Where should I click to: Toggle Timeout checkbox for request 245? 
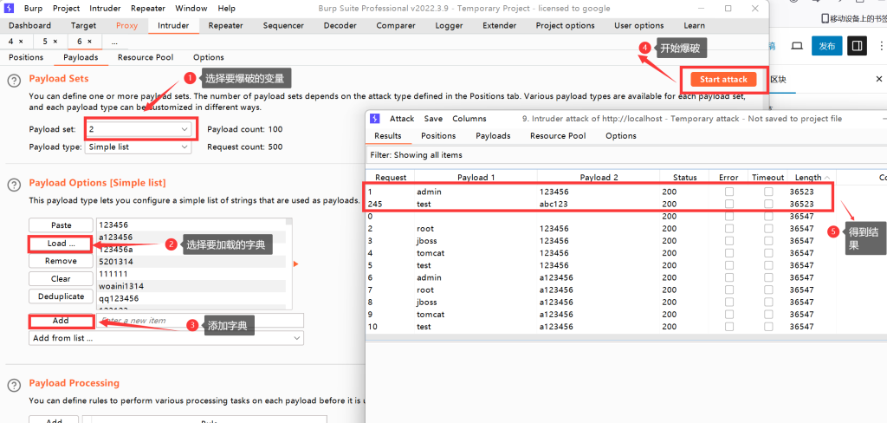click(x=768, y=204)
